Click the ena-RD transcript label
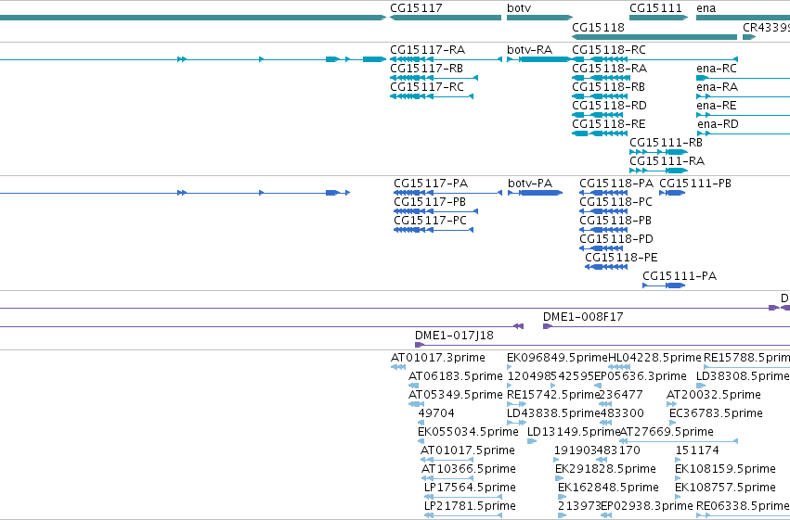 click(x=718, y=124)
